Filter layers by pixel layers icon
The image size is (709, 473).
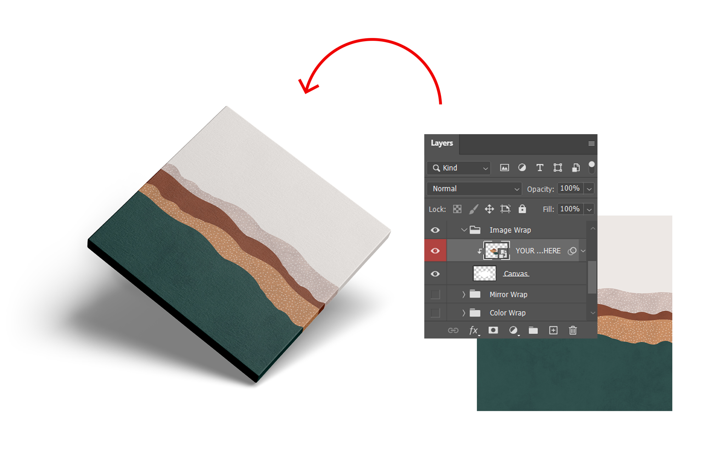click(x=504, y=168)
